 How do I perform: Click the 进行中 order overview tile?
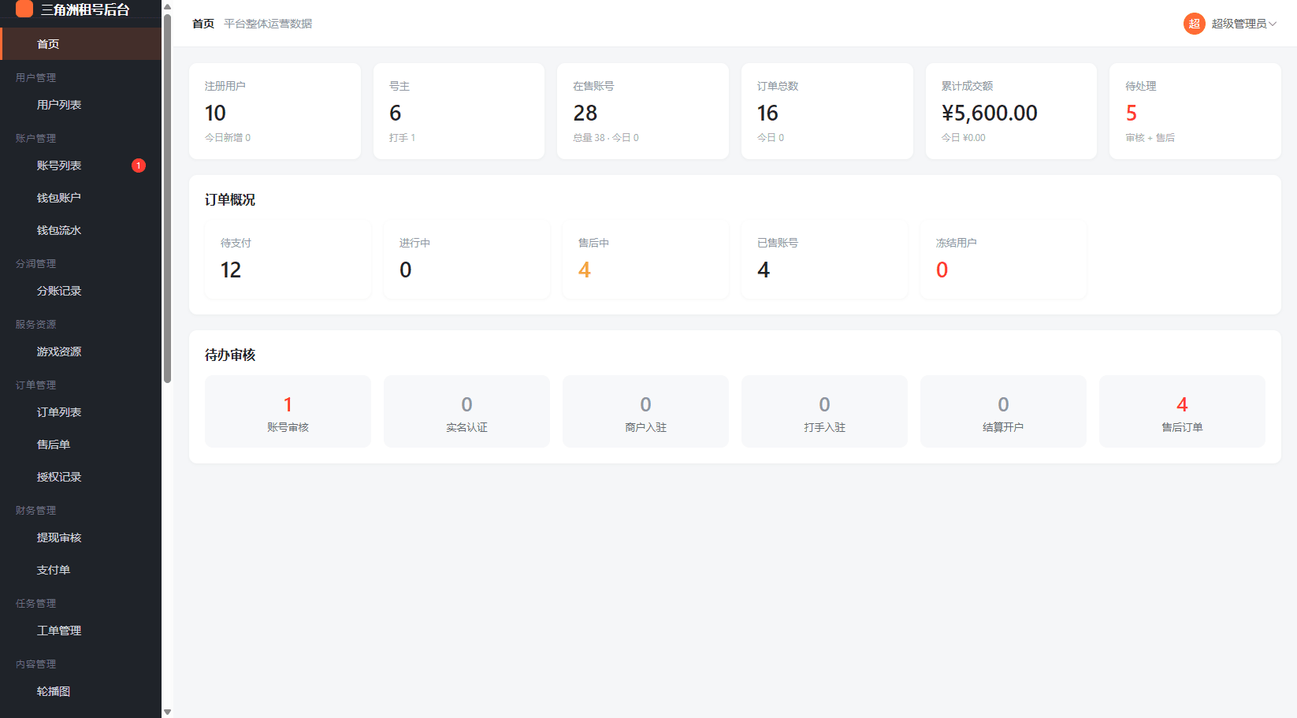[x=466, y=259]
